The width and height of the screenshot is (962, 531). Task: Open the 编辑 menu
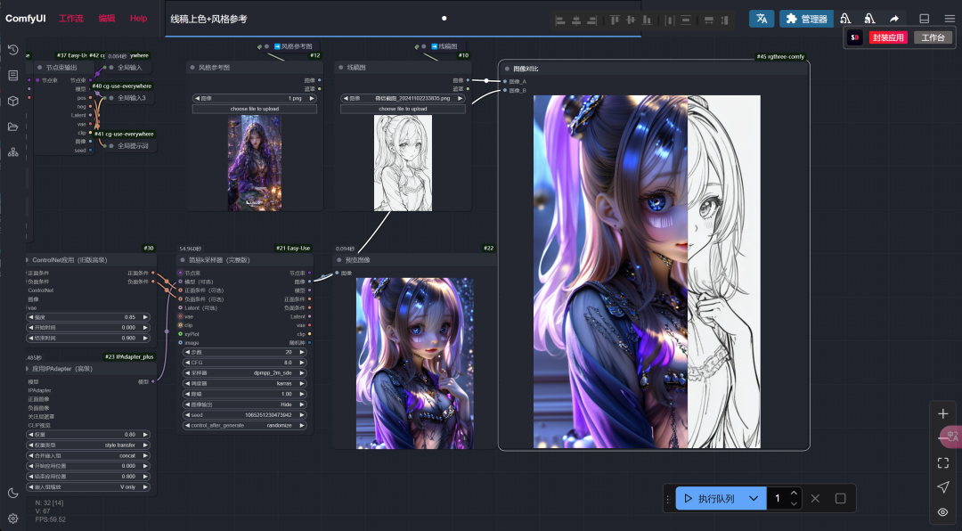click(107, 19)
